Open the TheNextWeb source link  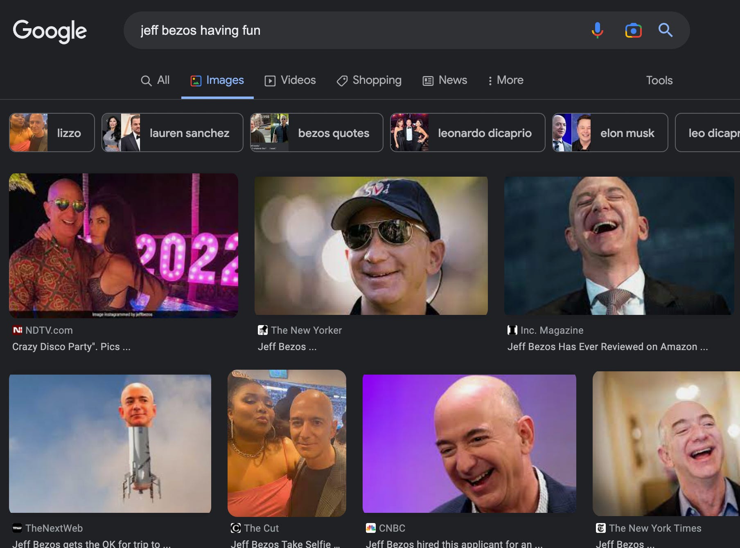(x=54, y=528)
